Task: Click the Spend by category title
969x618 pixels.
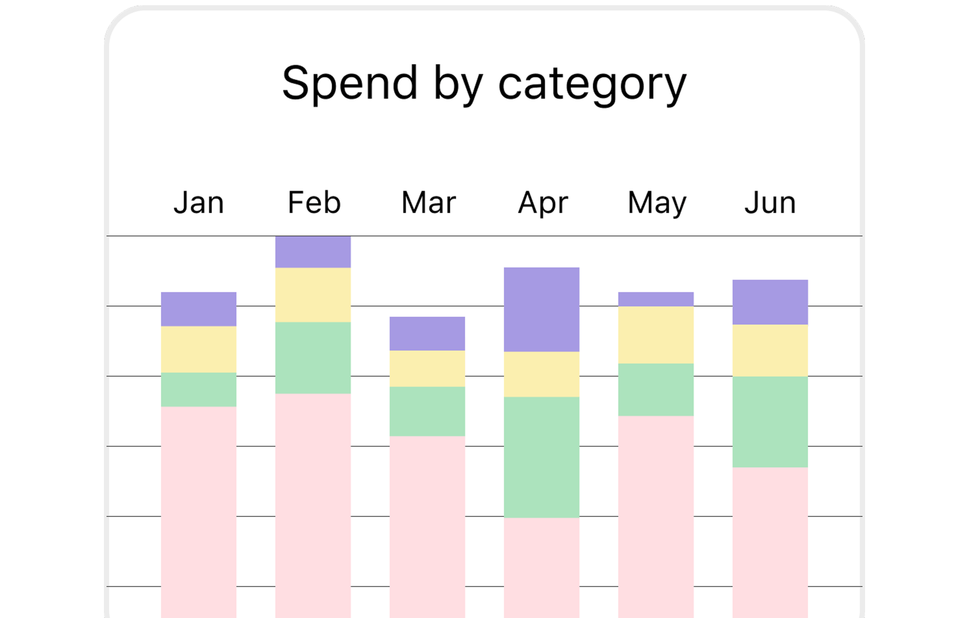Action: (484, 83)
